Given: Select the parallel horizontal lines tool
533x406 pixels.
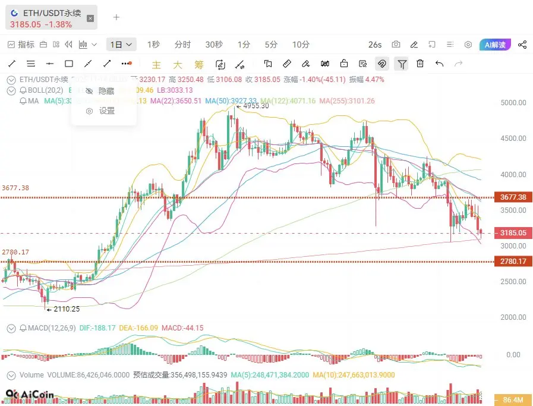Looking at the screenshot, I should point(31,64).
